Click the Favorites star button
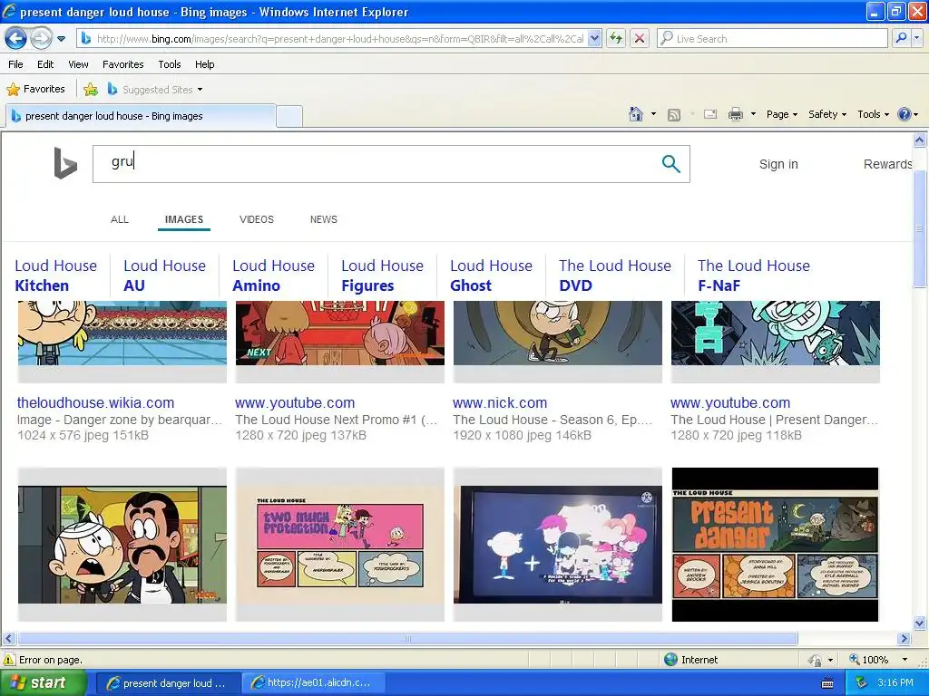Screen dimensions: 929x696 pyautogui.click(x=35, y=89)
